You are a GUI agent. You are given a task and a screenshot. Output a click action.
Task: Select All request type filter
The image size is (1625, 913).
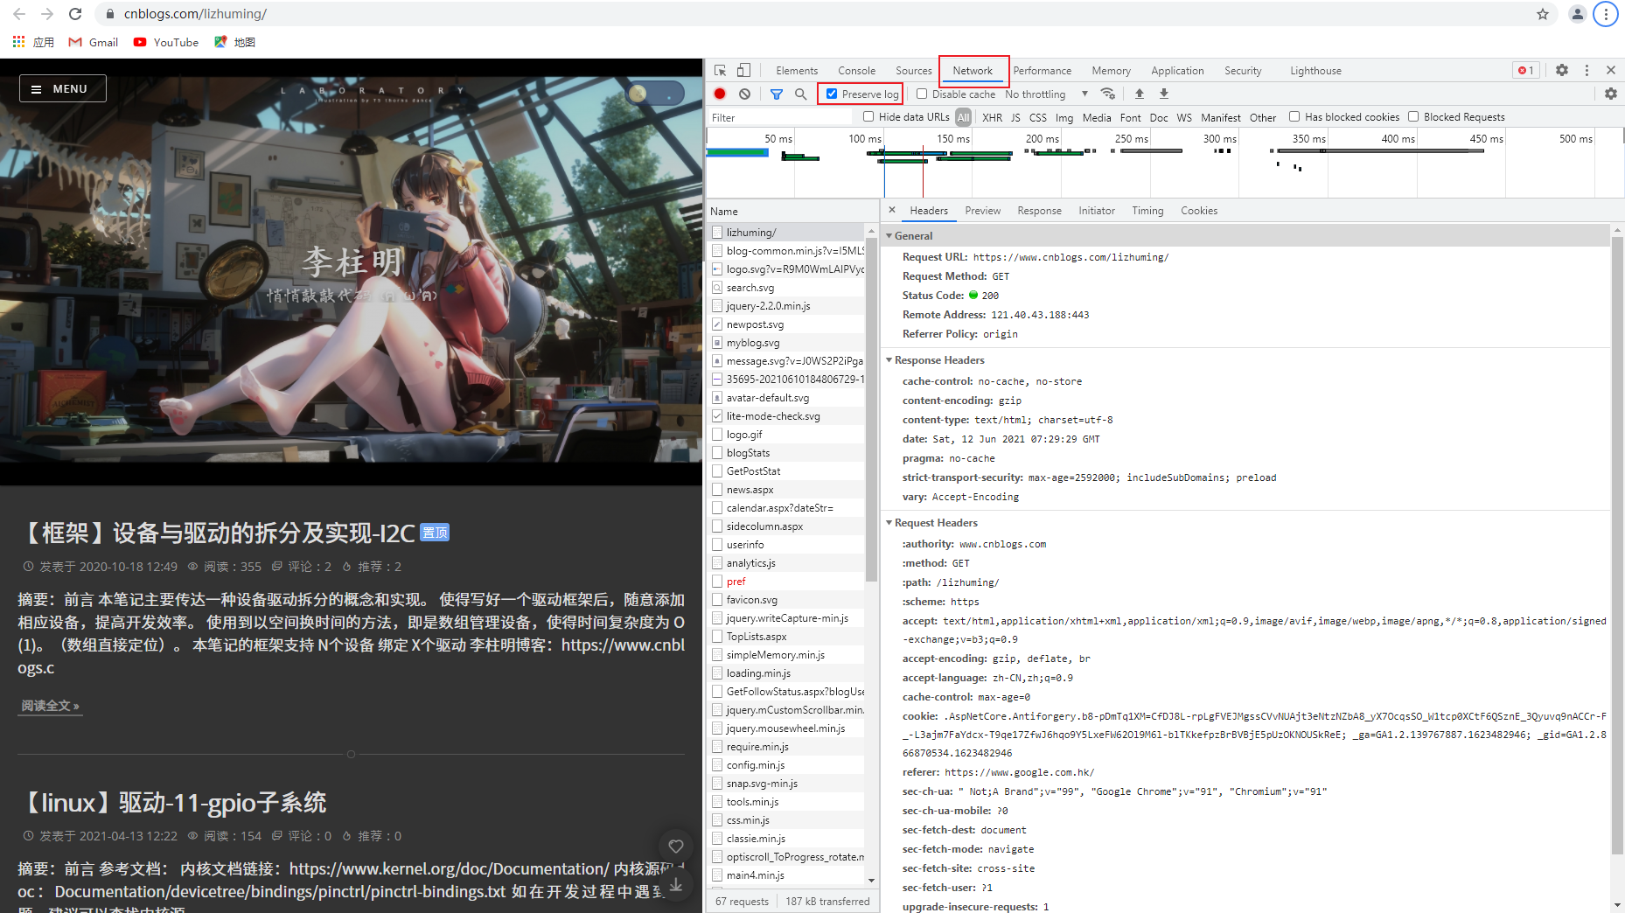click(x=963, y=117)
